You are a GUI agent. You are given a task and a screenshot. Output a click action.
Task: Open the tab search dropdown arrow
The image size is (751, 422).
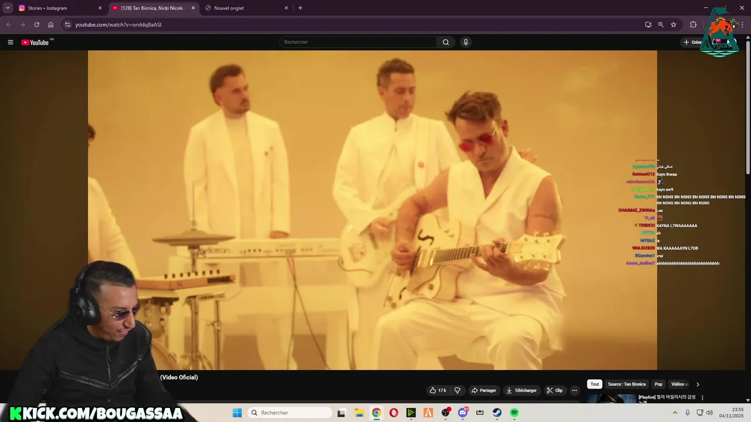pos(8,8)
